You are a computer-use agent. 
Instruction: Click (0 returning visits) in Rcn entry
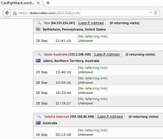125,23
